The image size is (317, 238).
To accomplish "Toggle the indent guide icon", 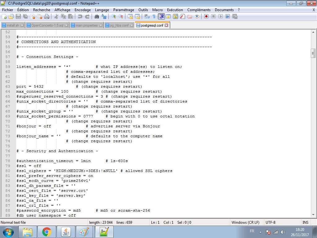I will pos(161,17).
